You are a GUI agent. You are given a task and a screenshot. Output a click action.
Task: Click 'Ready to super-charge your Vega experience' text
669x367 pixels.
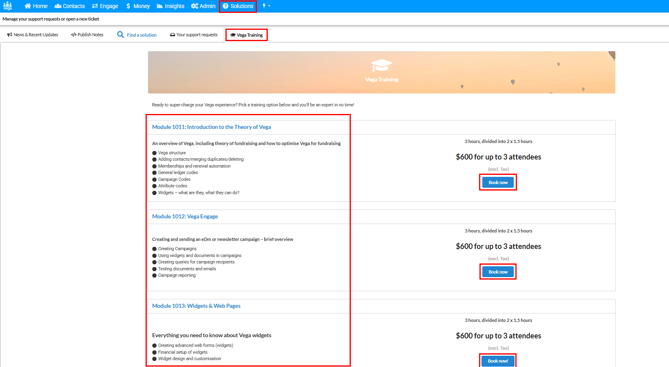pyautogui.click(x=253, y=105)
